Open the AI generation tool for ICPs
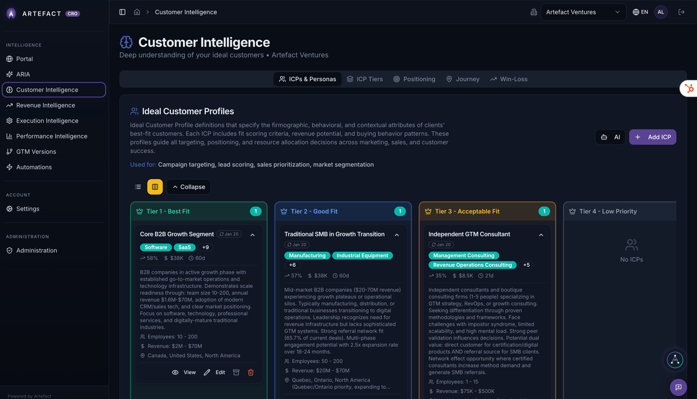 (x=610, y=137)
